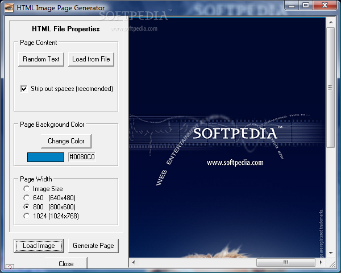Select 640 (640x480) page width

pos(27,198)
